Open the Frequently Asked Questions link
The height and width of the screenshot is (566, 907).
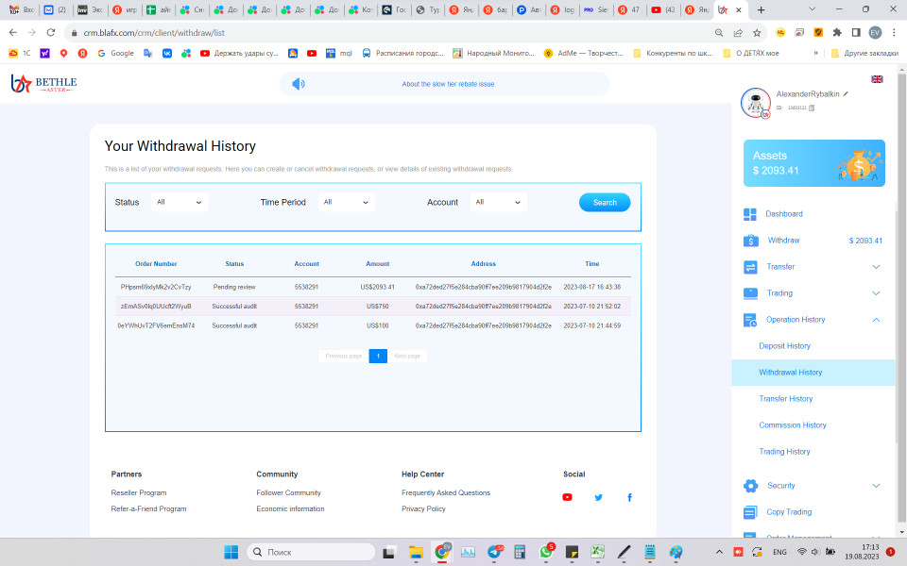click(x=445, y=492)
